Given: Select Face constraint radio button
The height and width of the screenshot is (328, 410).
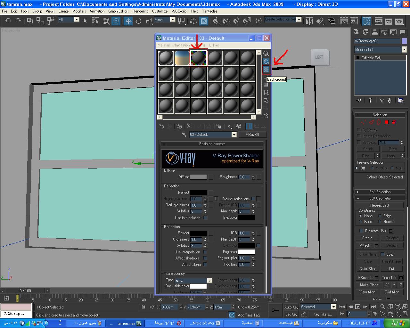Looking at the screenshot, I should pos(361,222).
